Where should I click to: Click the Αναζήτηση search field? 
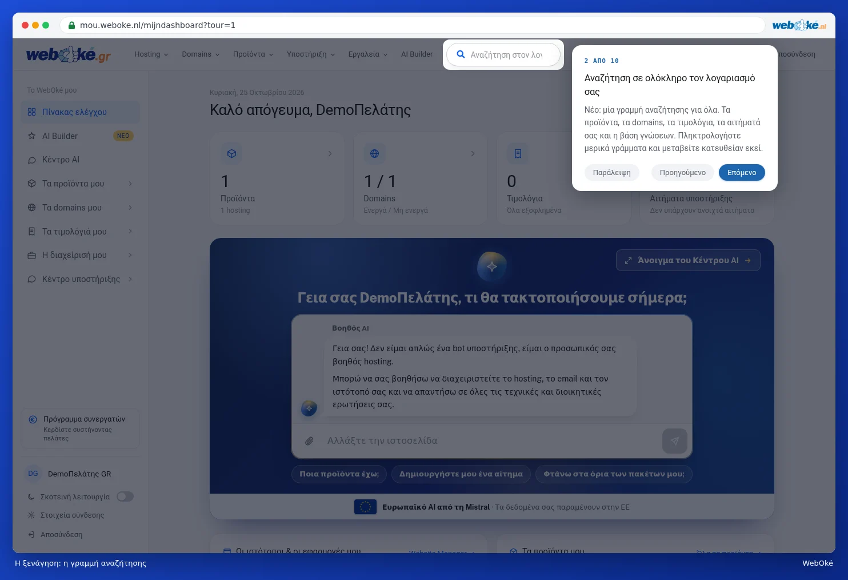503,55
